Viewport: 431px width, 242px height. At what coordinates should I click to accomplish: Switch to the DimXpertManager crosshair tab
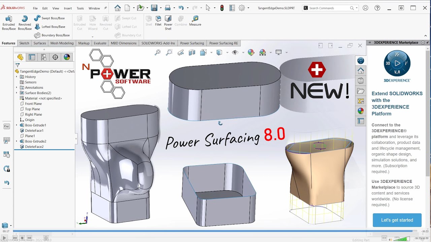click(x=55, y=57)
